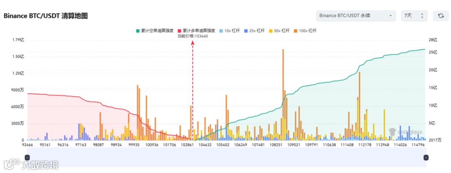
Task: Click the Binance BTC/USDT 清算地图 title
Action: tap(46, 16)
